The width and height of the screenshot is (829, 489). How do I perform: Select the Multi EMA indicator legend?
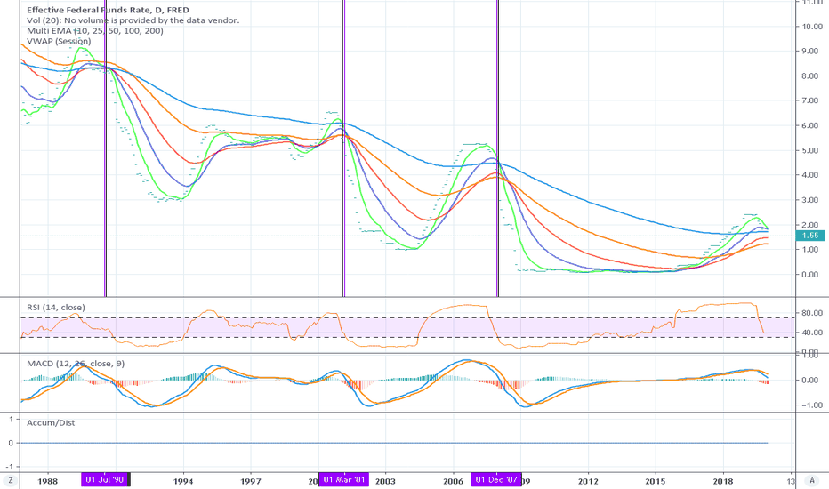click(x=95, y=30)
